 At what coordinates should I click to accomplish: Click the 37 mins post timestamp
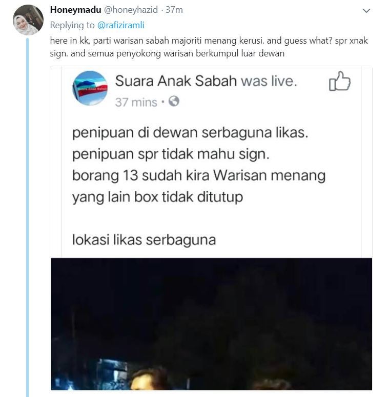coord(136,102)
